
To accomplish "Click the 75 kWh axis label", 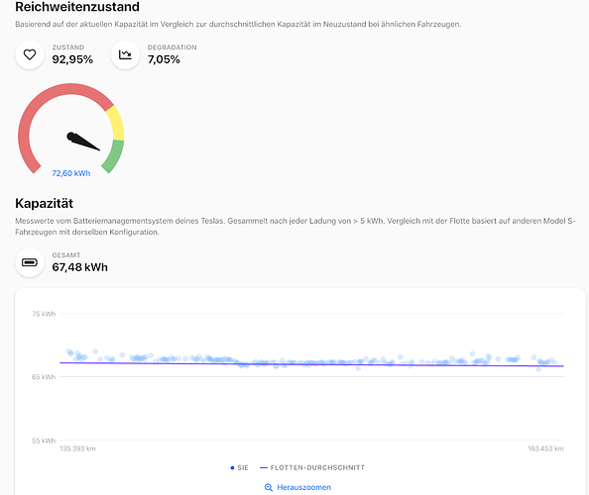I will (x=44, y=314).
